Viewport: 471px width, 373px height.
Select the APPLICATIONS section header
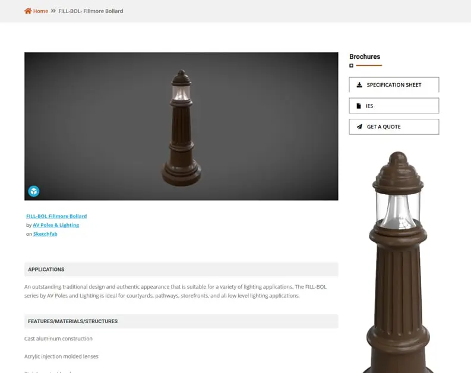181,270
